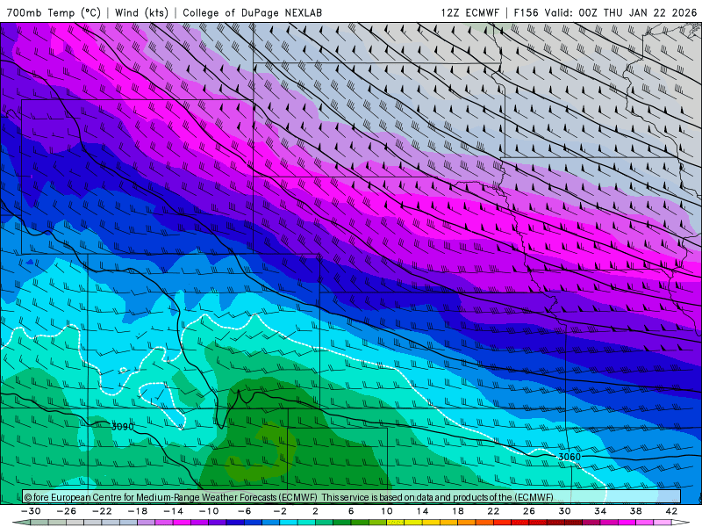Screen dimensions: 702x527
Task: Click the ECMWF copyright notice banner
Action: [x=352, y=497]
